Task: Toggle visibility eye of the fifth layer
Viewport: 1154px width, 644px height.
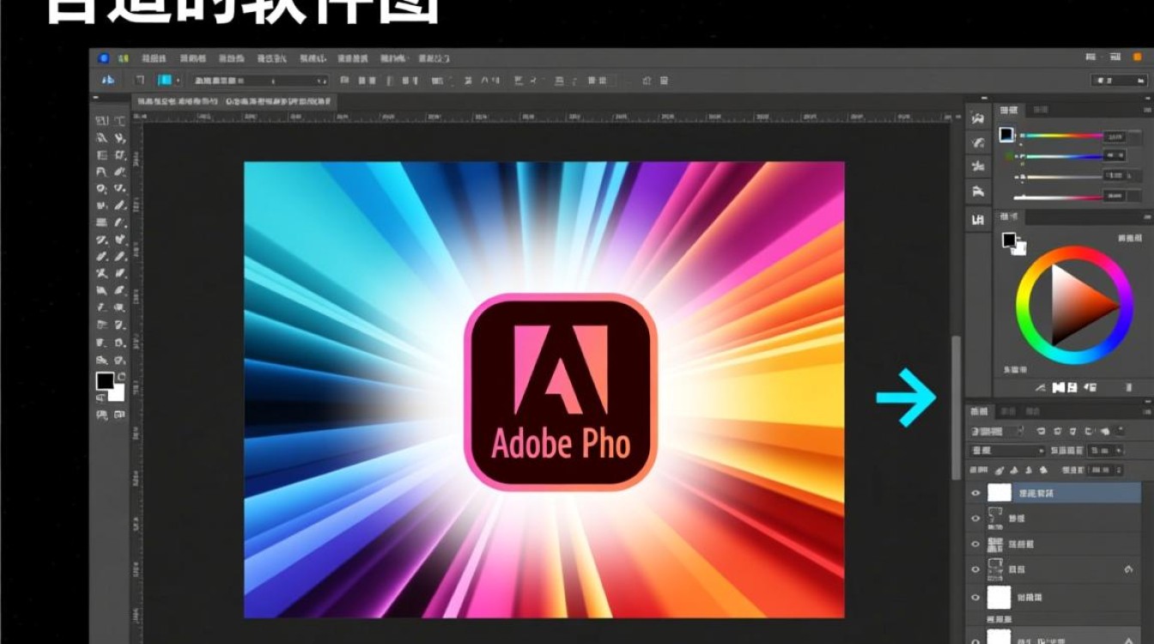Action: pos(975,597)
